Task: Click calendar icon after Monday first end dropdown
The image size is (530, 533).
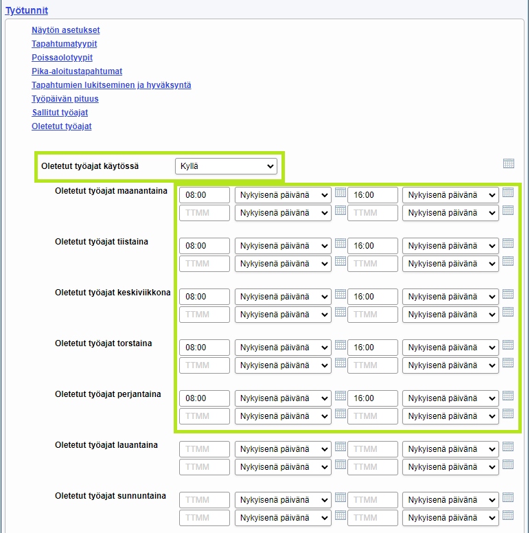Action: 508,192
